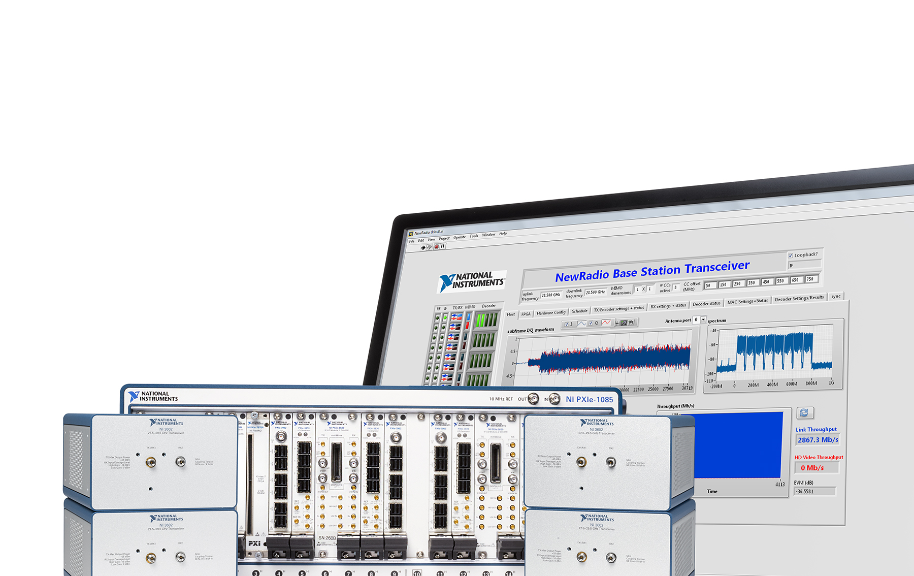The height and width of the screenshot is (576, 914).
Task: Pause execution with the pause icon
Action: pyautogui.click(x=443, y=246)
